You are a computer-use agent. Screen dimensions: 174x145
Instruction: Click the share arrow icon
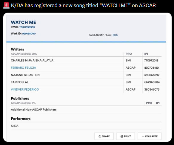coord(100,136)
